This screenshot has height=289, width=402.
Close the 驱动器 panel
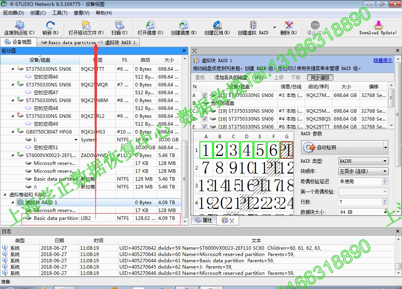pyautogui.click(x=184, y=51)
